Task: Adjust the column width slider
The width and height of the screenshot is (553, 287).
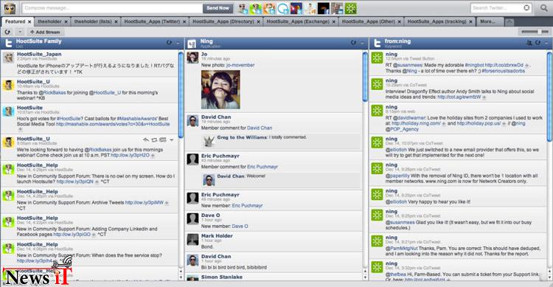Action: [x=535, y=32]
